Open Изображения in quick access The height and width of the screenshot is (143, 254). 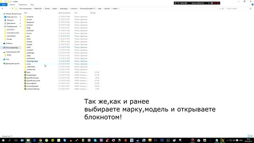[x=12, y=27]
